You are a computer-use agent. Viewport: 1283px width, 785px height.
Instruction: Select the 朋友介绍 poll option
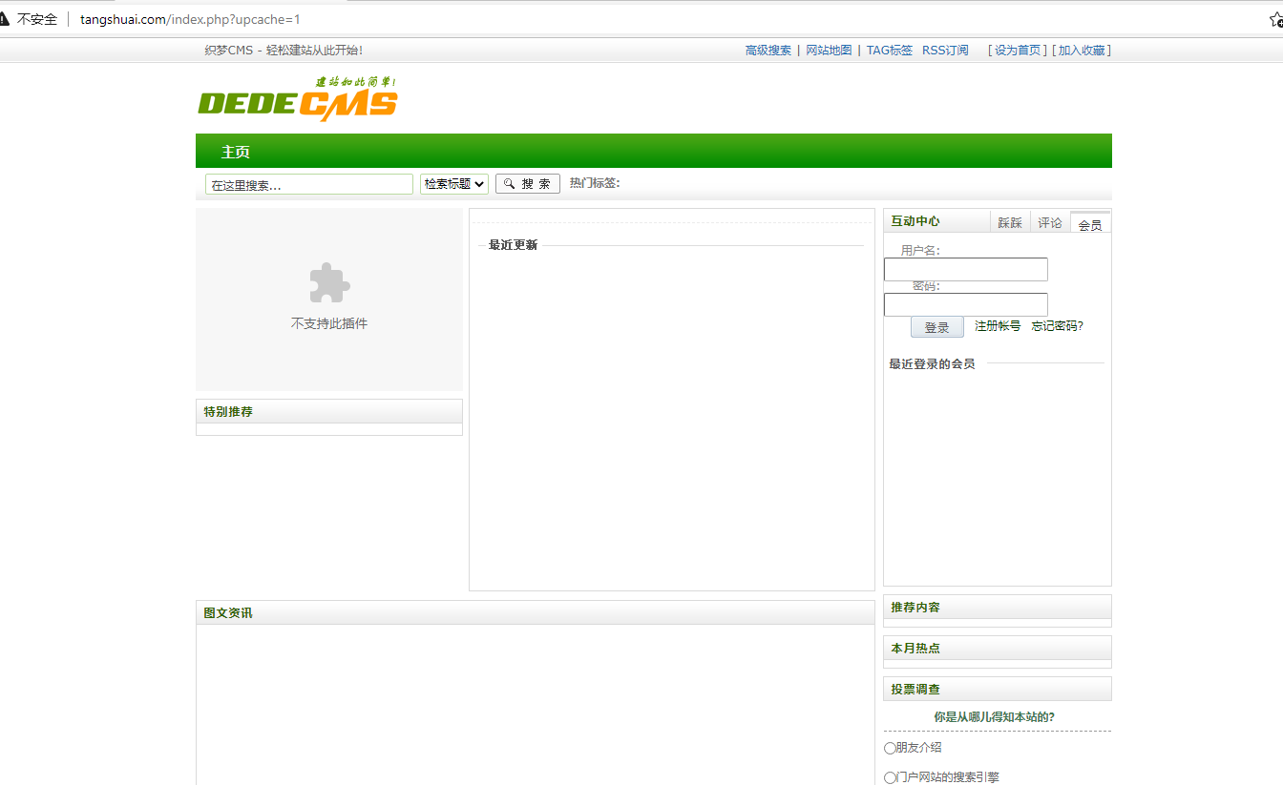point(890,748)
